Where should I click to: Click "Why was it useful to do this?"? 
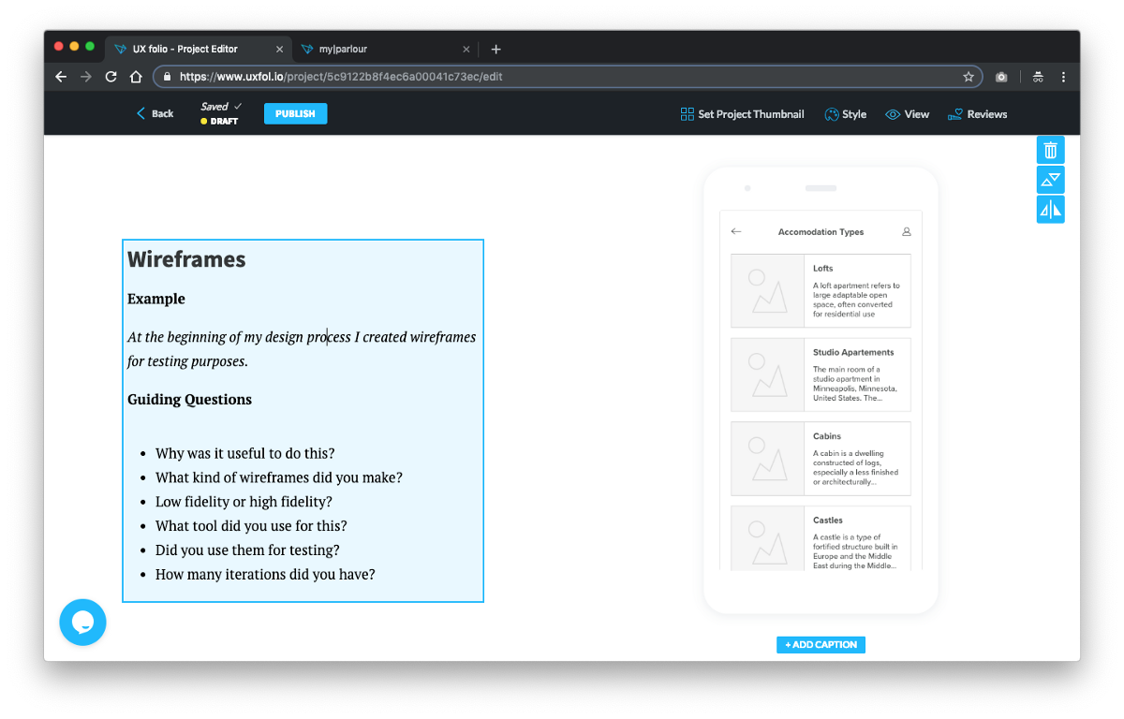coord(245,453)
